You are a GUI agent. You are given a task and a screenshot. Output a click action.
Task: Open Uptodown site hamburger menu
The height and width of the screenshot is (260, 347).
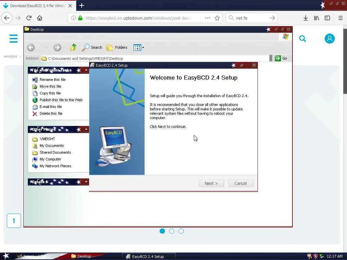(x=14, y=39)
